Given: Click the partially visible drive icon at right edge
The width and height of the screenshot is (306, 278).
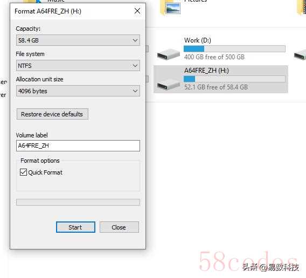Looking at the screenshot, I should (300, 54).
